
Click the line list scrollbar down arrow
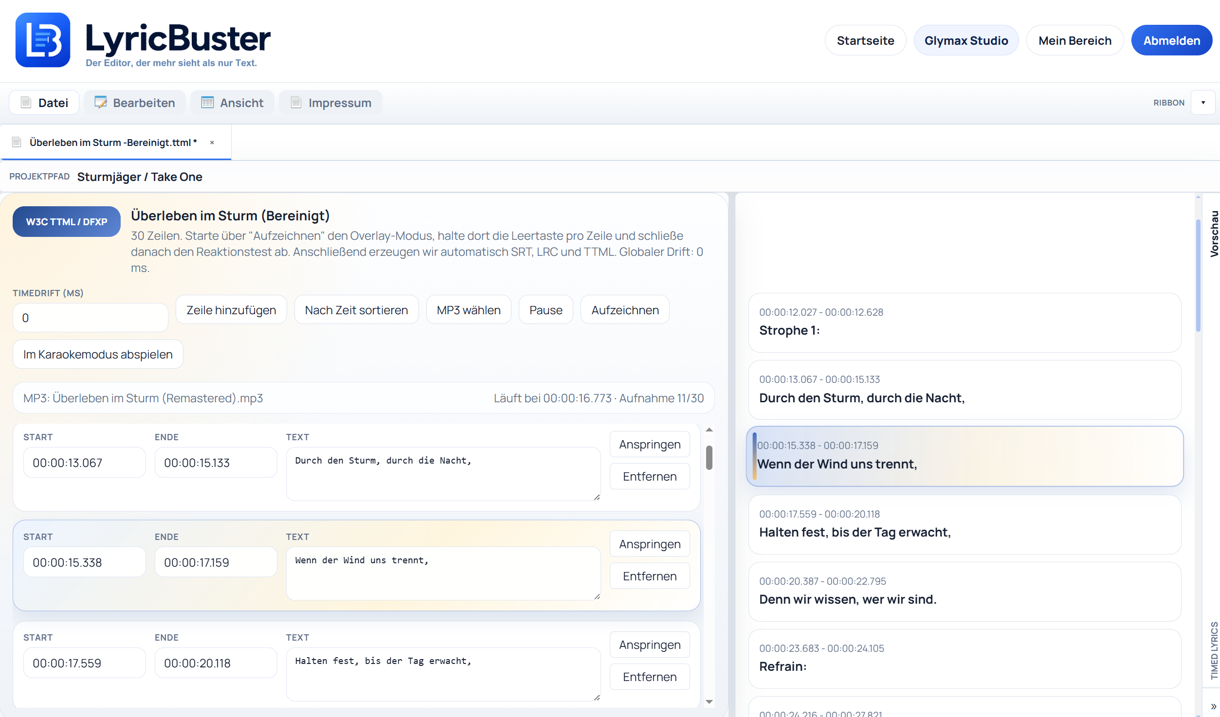709,701
